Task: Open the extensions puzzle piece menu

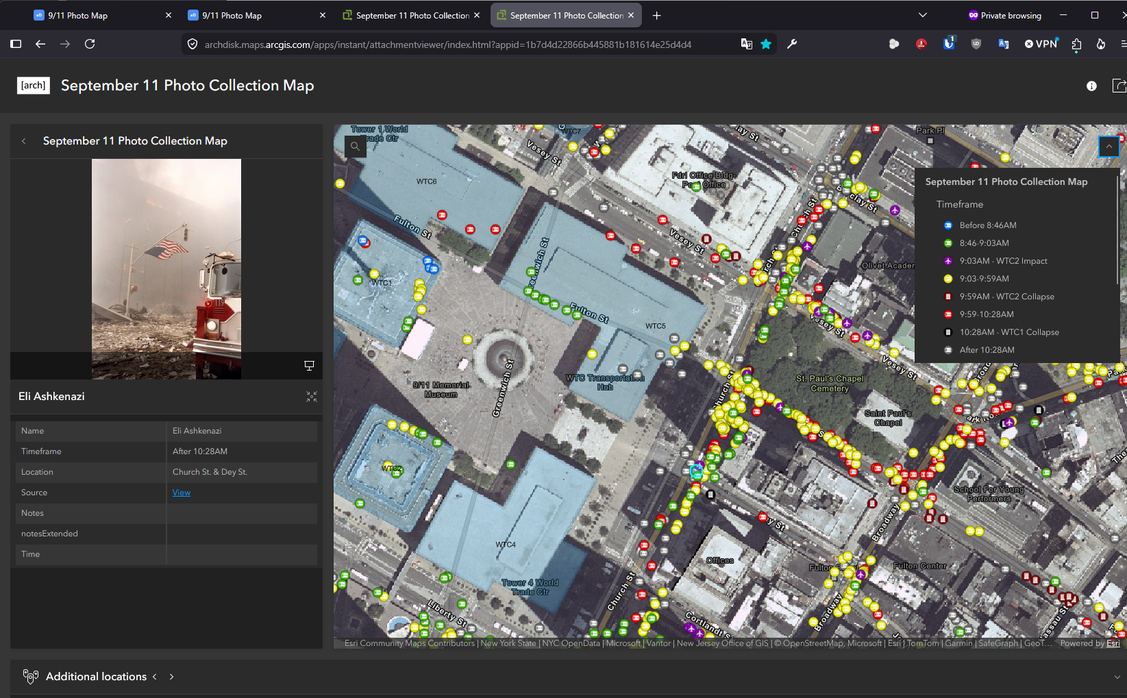Action: (1076, 44)
